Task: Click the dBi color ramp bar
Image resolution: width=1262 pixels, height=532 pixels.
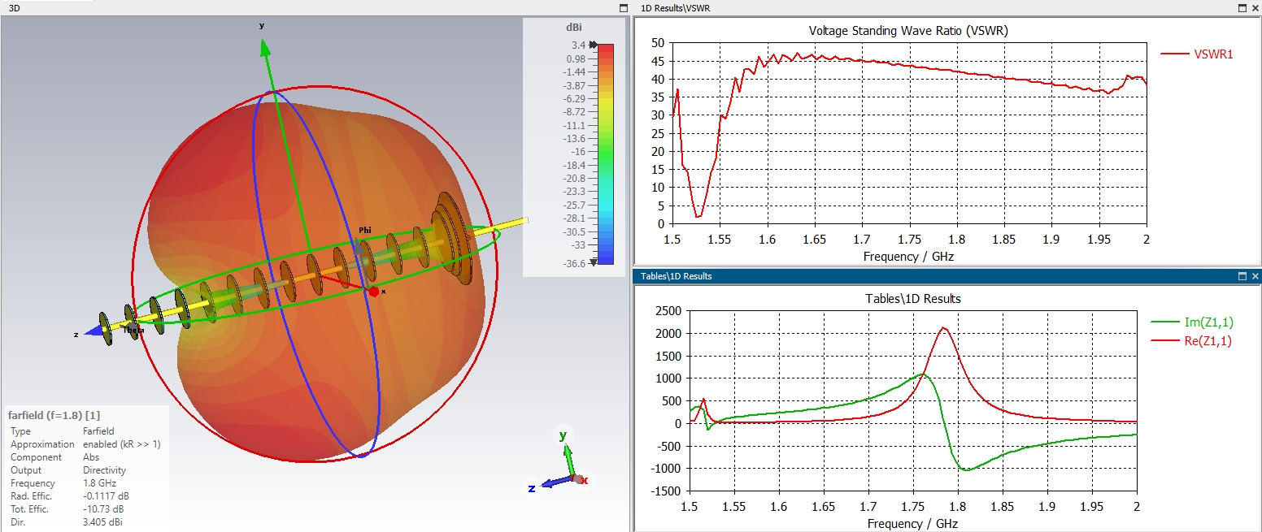Action: point(606,154)
